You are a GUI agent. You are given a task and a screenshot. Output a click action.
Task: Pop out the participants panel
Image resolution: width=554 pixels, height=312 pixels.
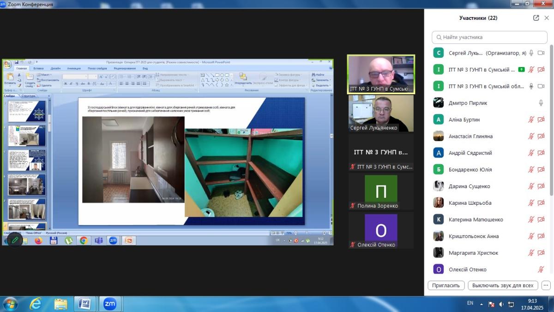536,18
